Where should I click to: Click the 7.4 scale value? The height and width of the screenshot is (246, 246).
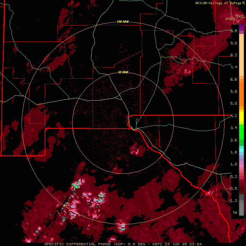coord(234,67)
